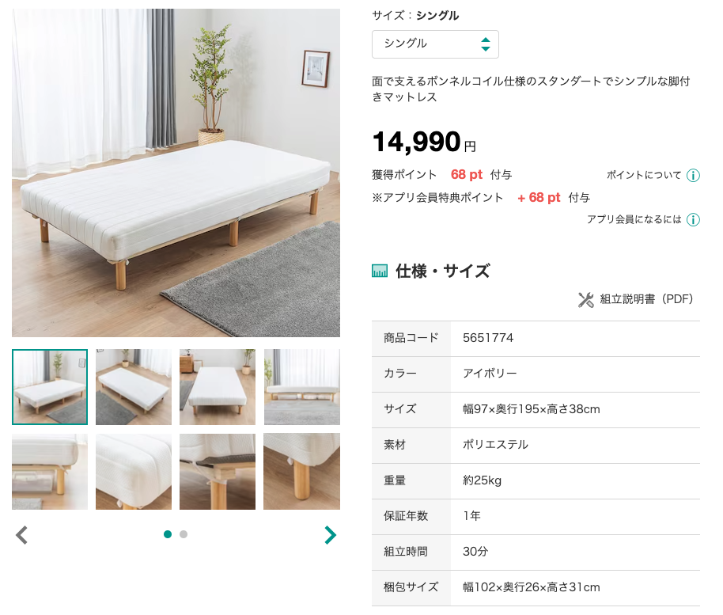Open 組立説明書 (PDF) link

click(646, 299)
